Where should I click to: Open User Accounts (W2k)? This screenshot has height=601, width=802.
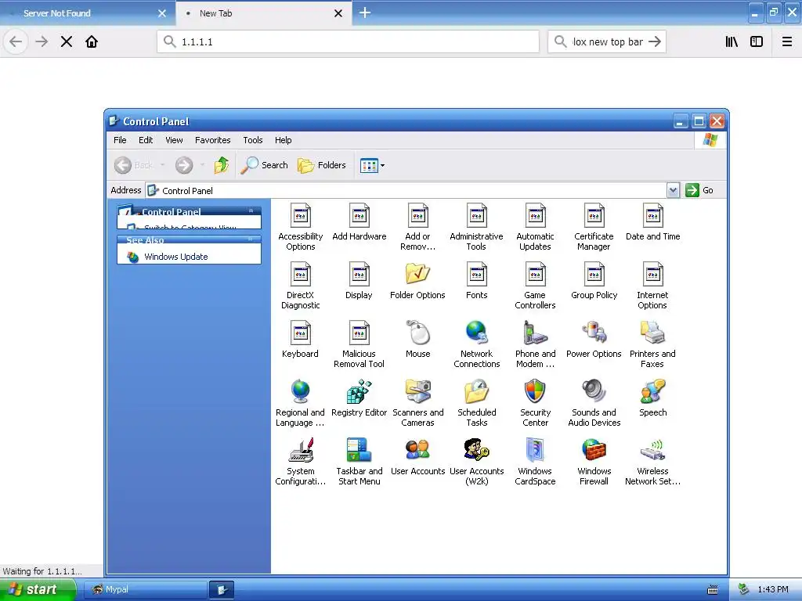476,462
